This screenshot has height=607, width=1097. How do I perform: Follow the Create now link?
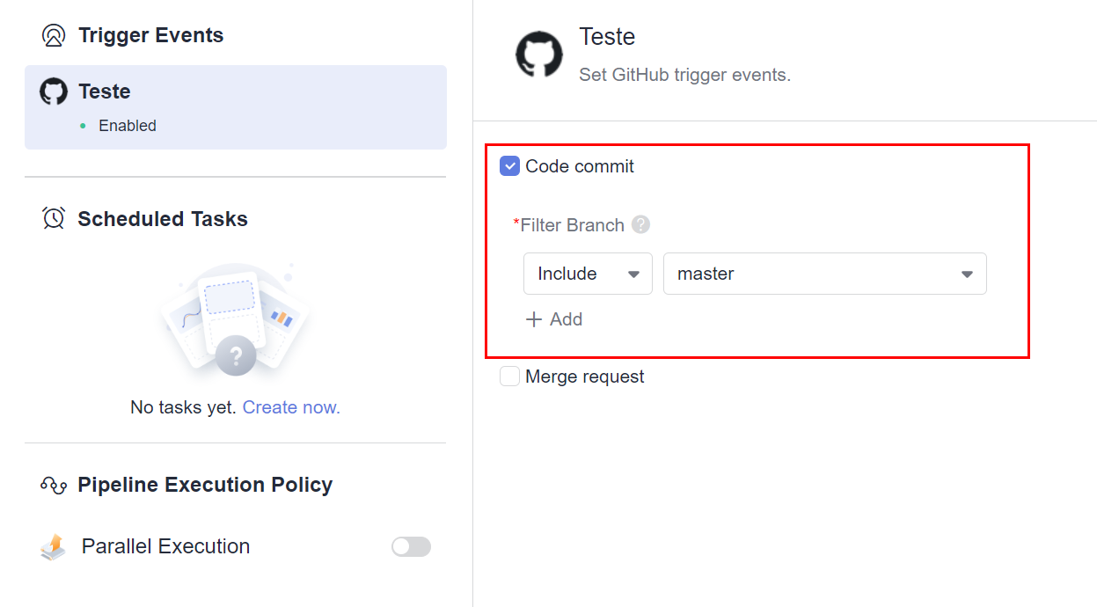coord(291,407)
